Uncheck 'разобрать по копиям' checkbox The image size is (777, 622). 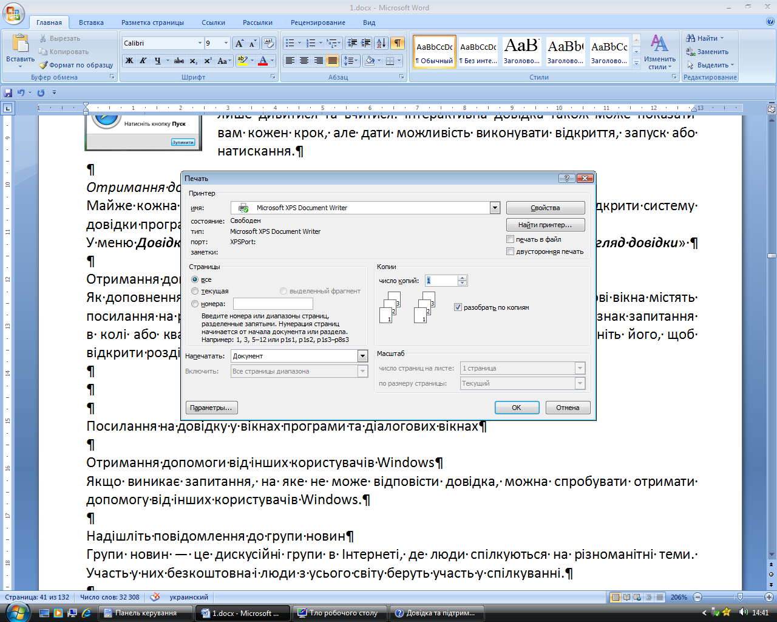[x=458, y=307]
